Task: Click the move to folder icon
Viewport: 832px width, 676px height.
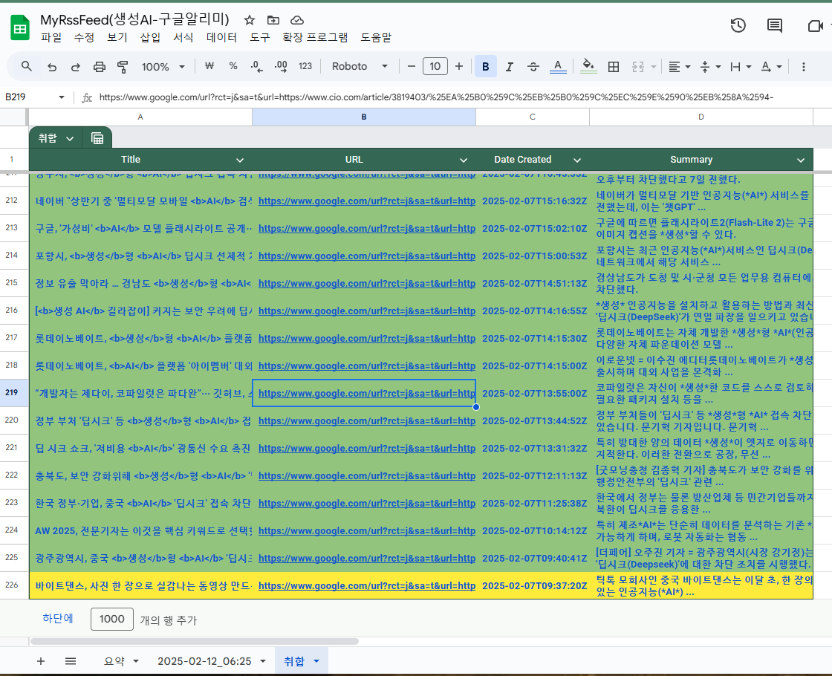Action: tap(273, 20)
